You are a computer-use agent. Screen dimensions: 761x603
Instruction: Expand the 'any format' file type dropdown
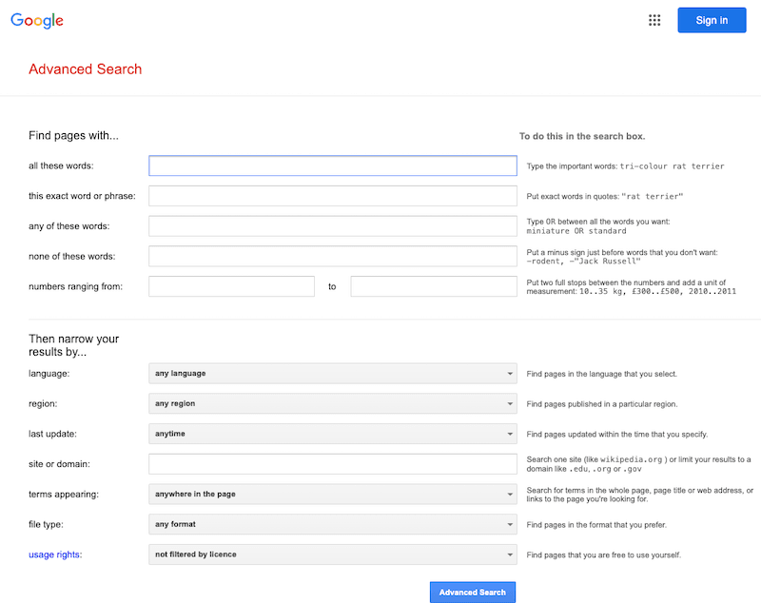point(332,524)
